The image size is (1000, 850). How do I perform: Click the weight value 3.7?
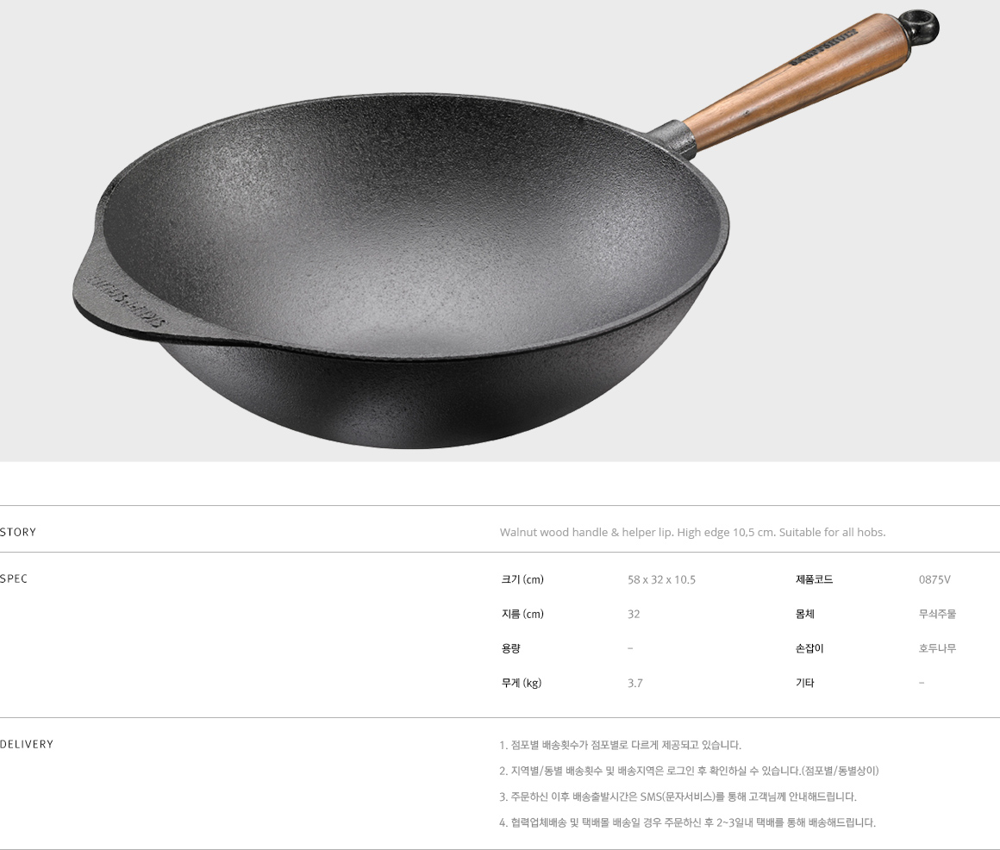(634, 683)
